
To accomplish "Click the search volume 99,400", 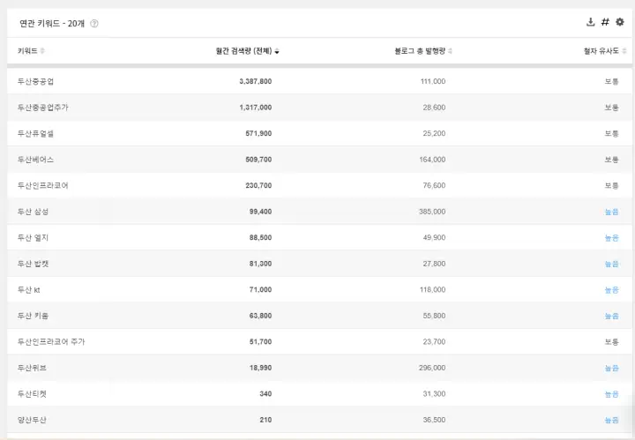I will tap(261, 212).
